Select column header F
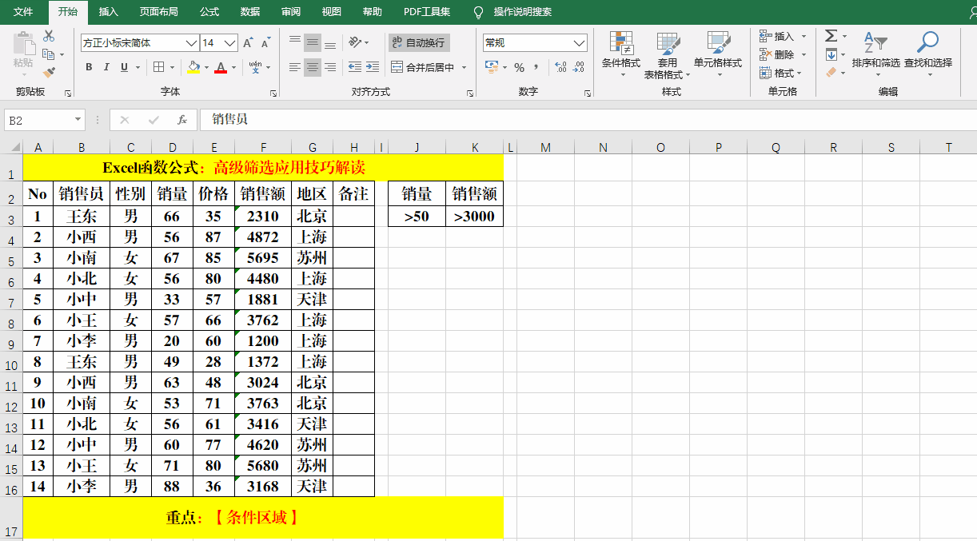The height and width of the screenshot is (541, 977). (x=263, y=147)
